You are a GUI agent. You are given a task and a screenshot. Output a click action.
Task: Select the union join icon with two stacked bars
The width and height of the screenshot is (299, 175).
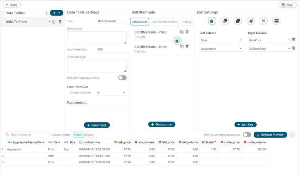pyautogui.click(x=276, y=21)
